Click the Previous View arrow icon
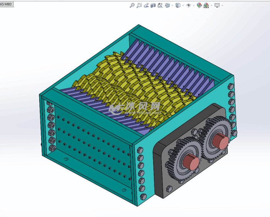The height and width of the screenshot is (217, 270). click(x=146, y=5)
